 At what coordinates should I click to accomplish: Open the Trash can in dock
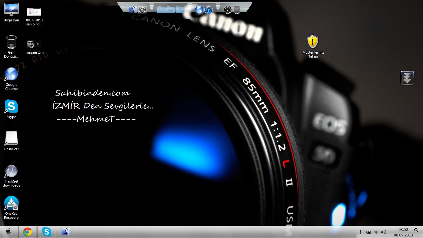click(237, 10)
